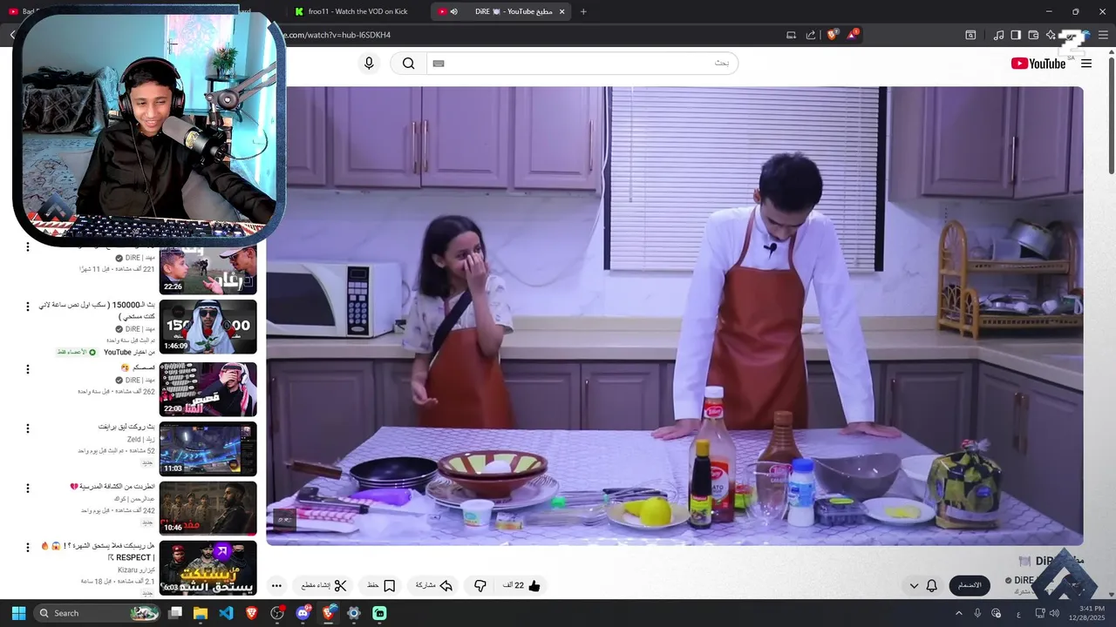Show hidden system tray icons chevron
The image size is (1116, 627).
click(x=959, y=613)
